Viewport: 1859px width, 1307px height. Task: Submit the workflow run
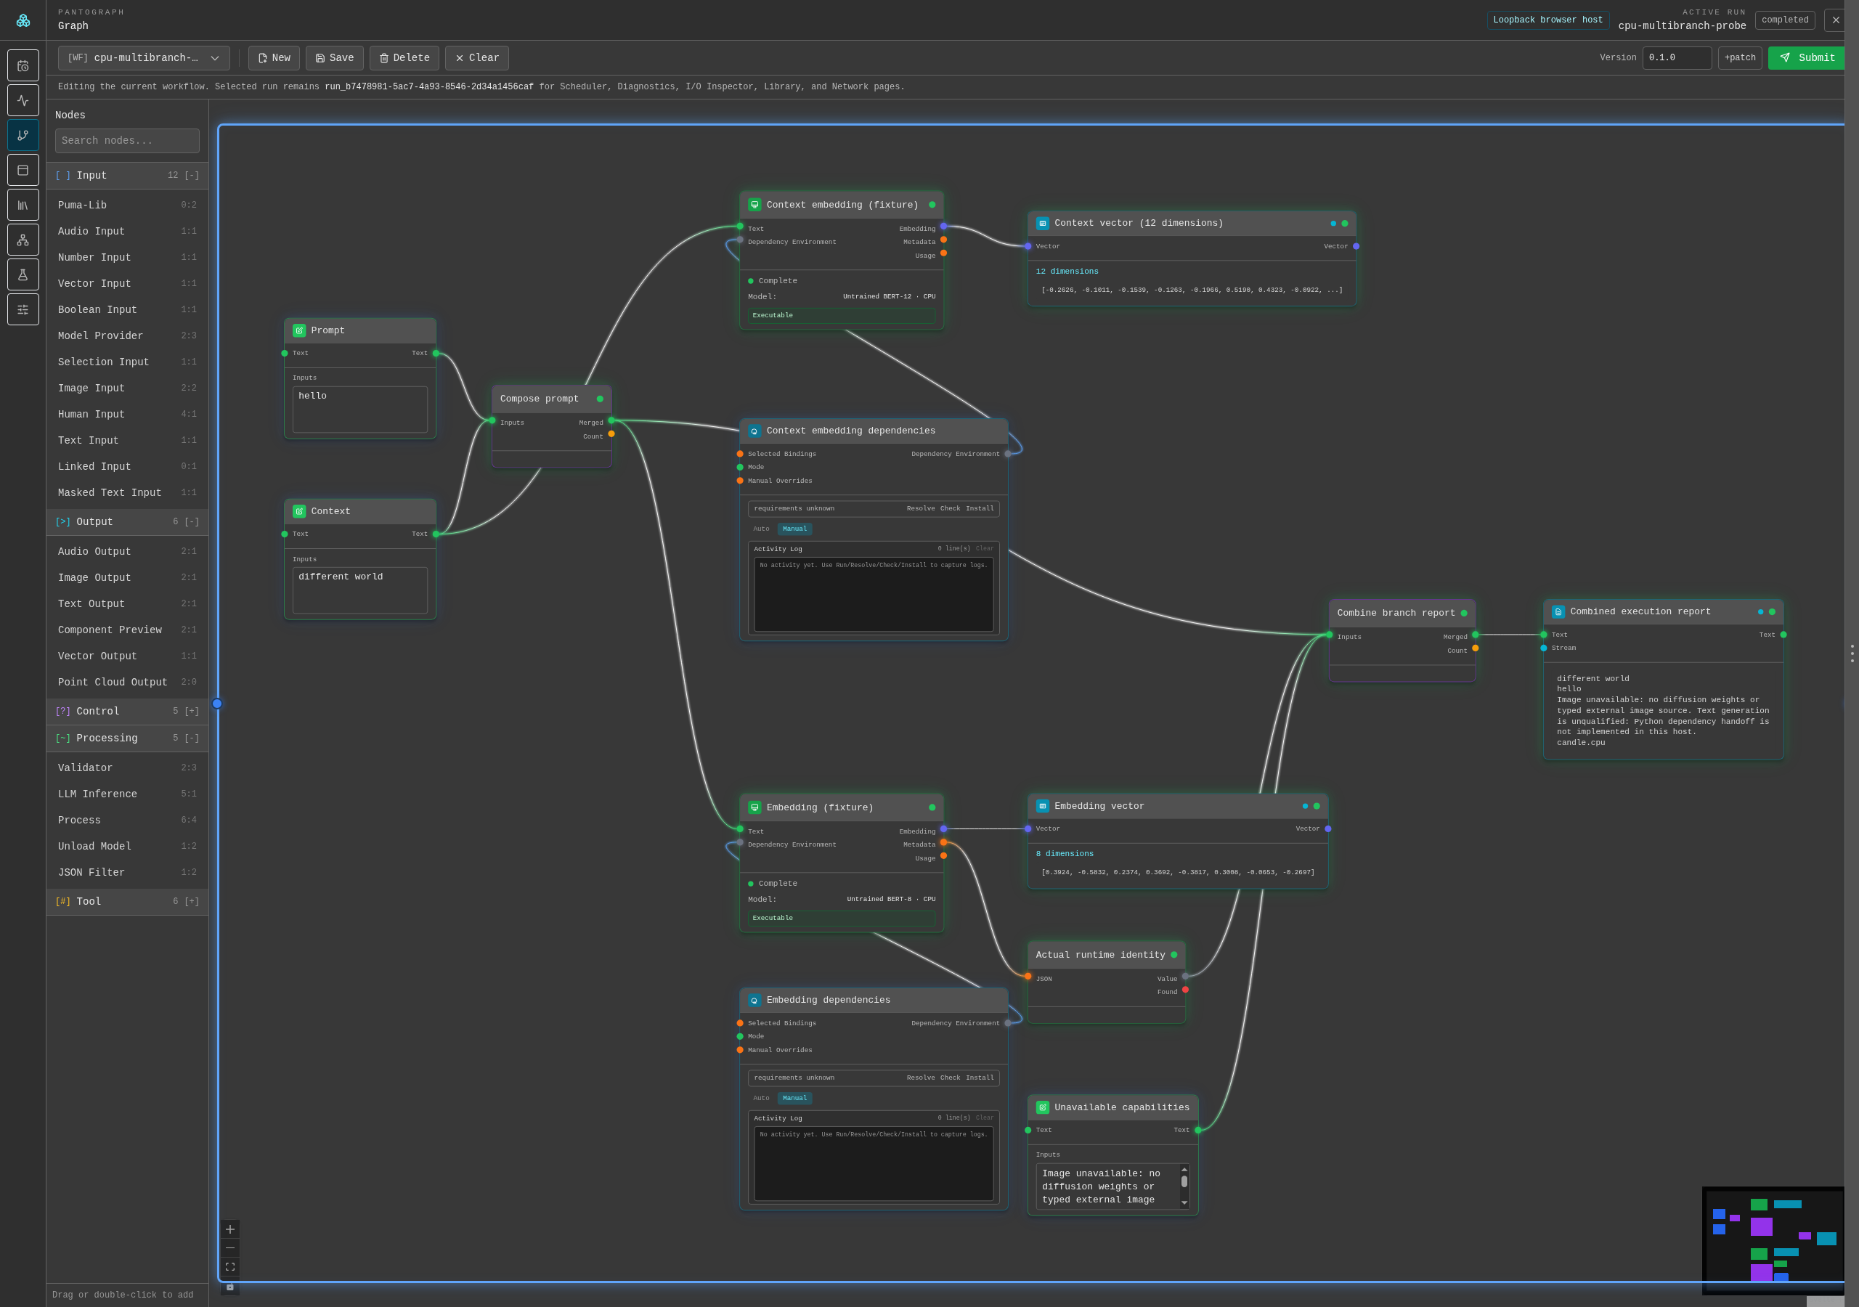click(1808, 57)
